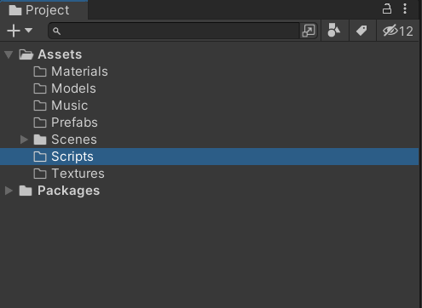This screenshot has height=308, width=422.
Task: Expand the Scenes folder arrow
Action: click(25, 140)
